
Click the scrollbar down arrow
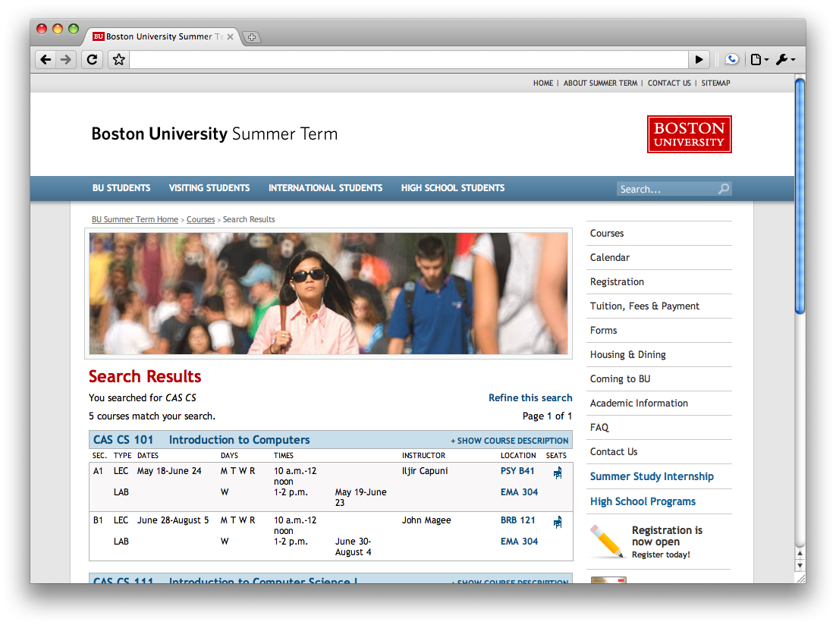pos(800,565)
